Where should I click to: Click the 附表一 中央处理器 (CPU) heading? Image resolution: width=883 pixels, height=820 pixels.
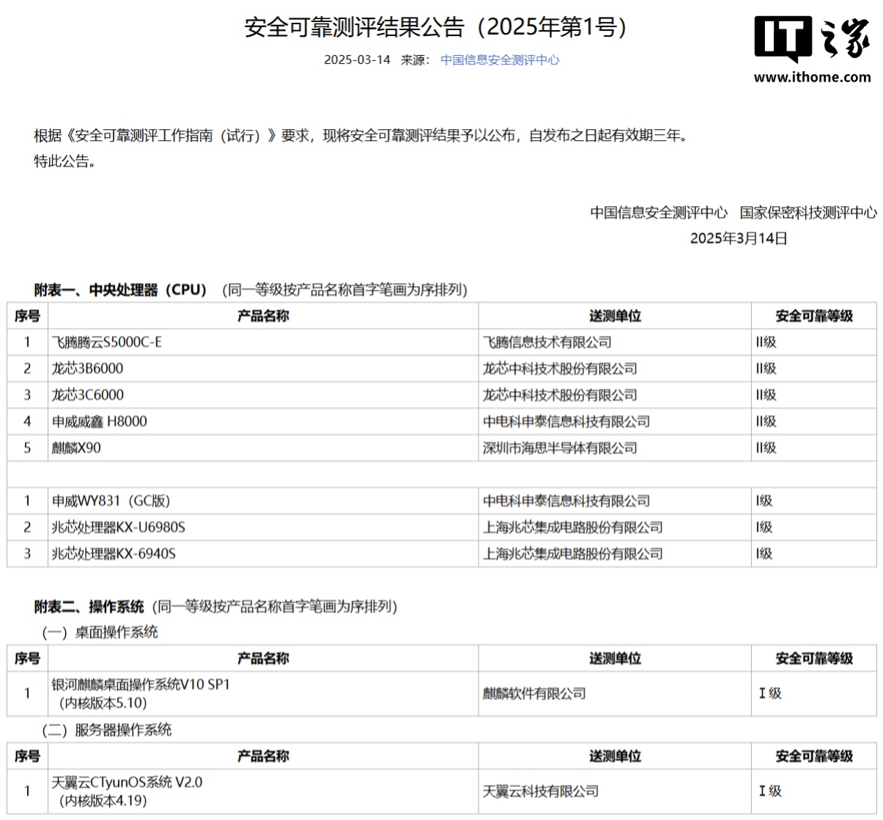[121, 290]
